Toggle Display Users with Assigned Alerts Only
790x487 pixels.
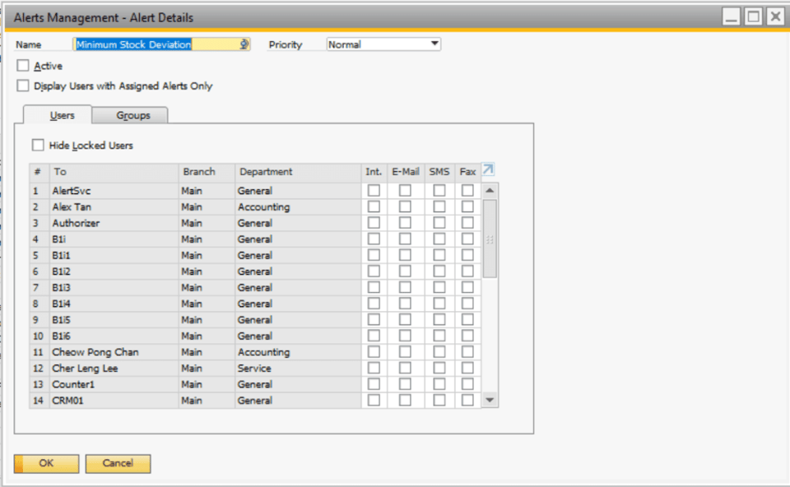pos(23,86)
